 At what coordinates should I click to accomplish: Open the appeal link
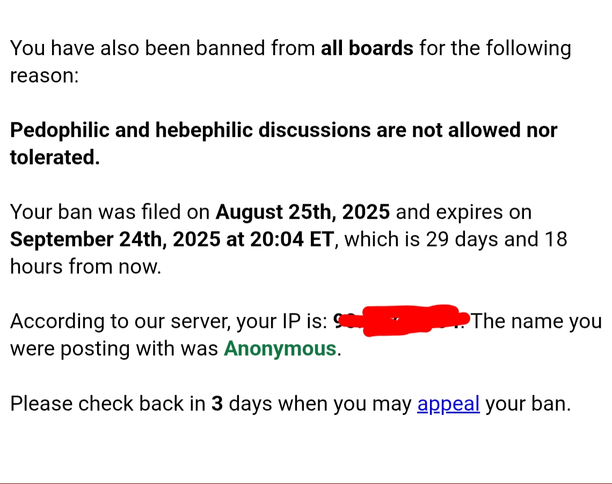click(448, 405)
